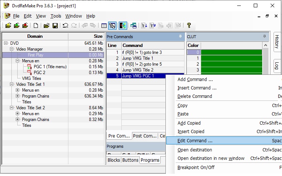Switch to the Pre Commands tab
Viewport: 282px width, 176px height.
(119, 136)
